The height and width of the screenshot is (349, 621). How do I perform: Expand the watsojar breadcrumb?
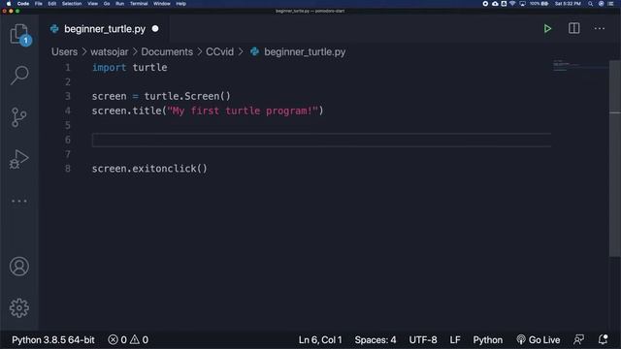[110, 51]
